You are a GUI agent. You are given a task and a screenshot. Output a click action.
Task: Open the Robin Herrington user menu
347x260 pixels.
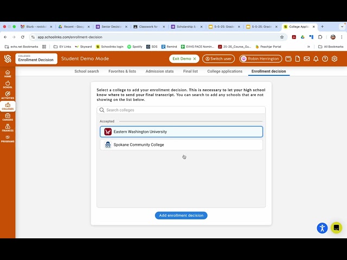pyautogui.click(x=261, y=59)
